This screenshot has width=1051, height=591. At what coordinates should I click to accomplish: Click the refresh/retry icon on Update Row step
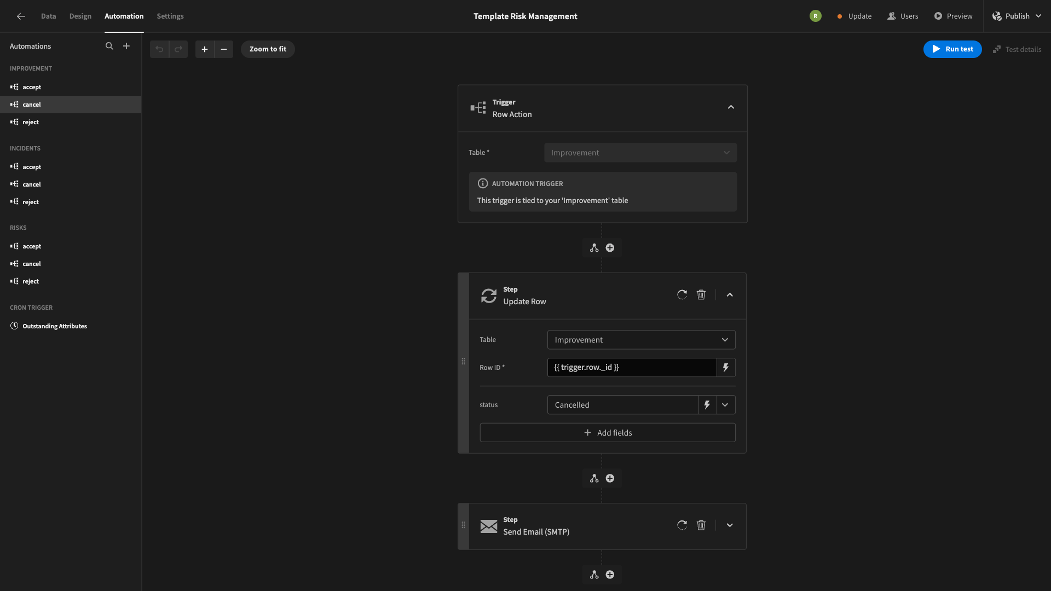click(x=682, y=295)
